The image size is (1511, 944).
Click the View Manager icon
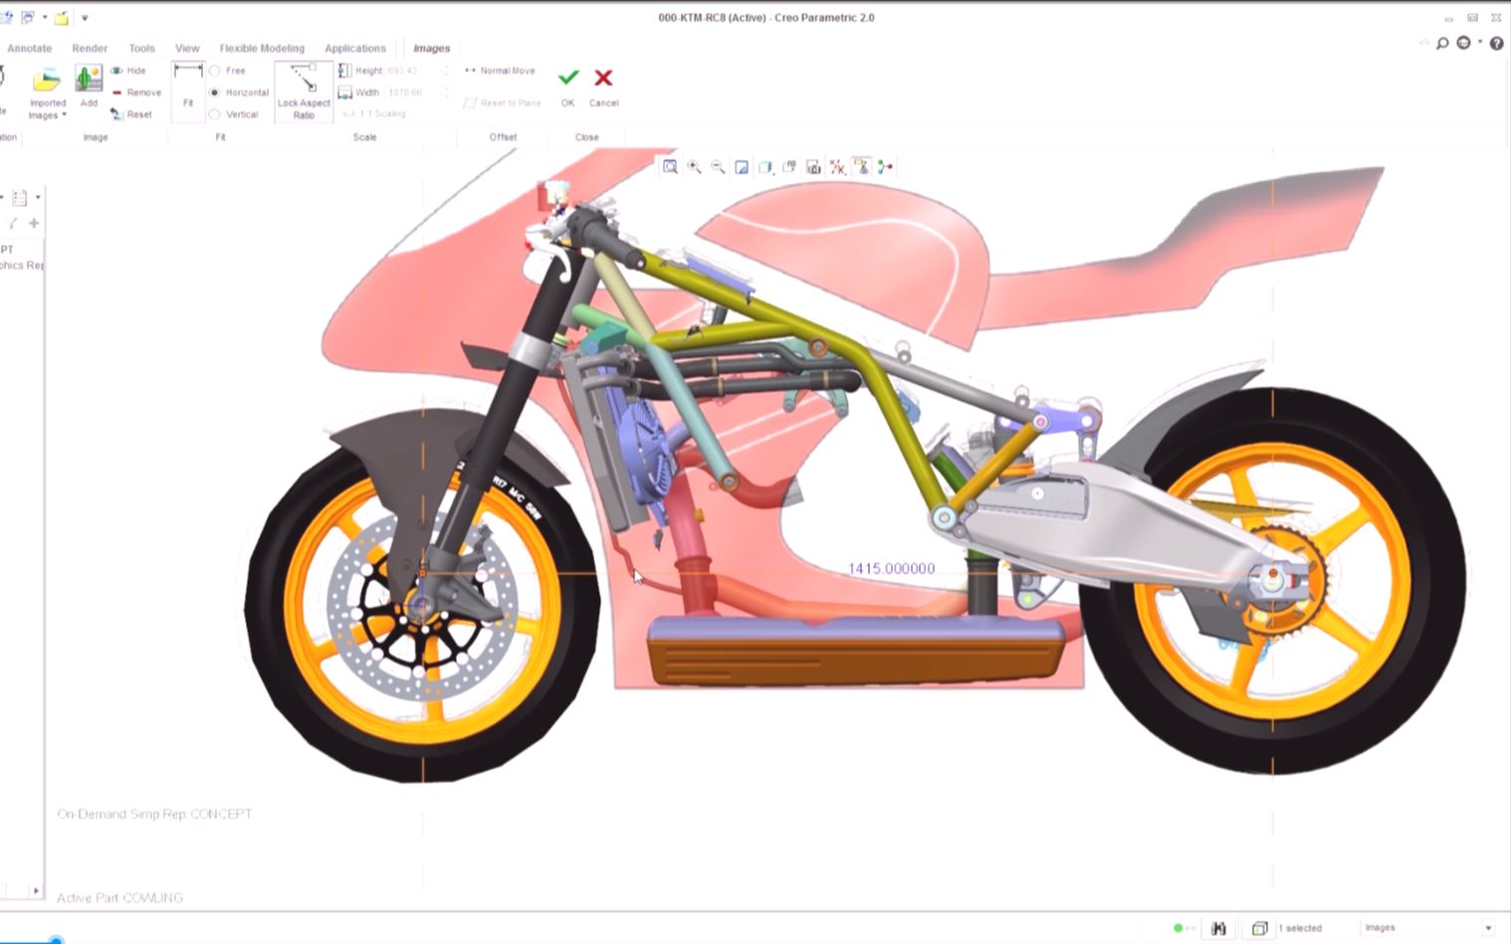pyautogui.click(x=813, y=167)
